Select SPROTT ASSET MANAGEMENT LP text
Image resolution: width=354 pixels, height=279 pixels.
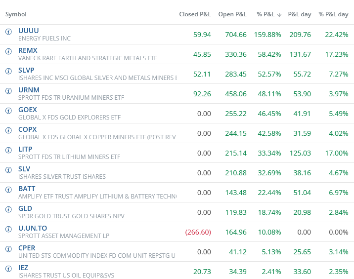click(x=64, y=236)
